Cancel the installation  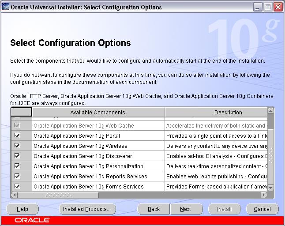(262, 209)
